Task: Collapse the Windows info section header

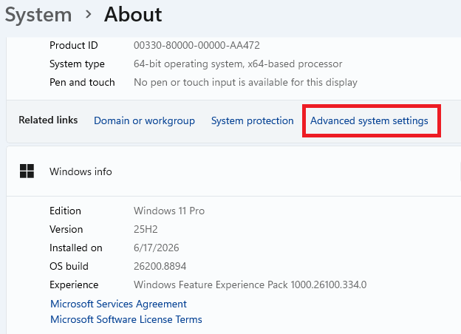Action: point(233,171)
